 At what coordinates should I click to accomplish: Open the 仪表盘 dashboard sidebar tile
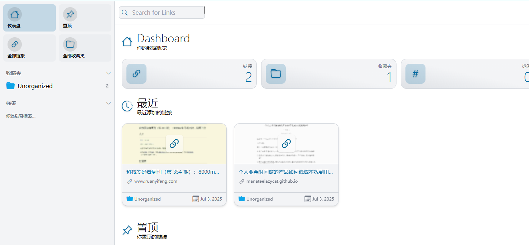click(29, 18)
